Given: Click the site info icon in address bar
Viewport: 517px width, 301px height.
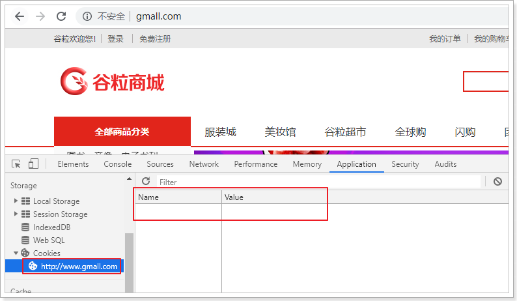Looking at the screenshot, I should pyautogui.click(x=87, y=16).
